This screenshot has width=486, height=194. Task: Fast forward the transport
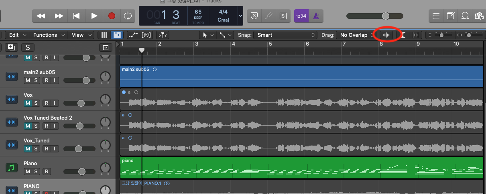coord(59,16)
